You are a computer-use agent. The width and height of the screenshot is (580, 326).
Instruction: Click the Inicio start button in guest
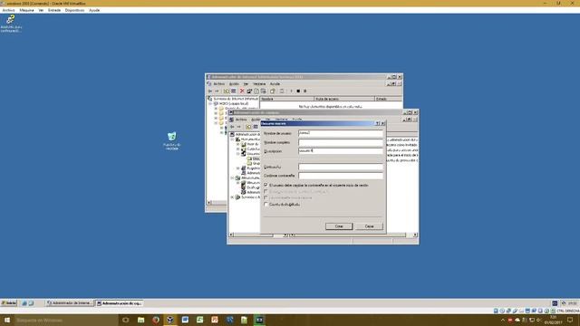(x=9, y=303)
